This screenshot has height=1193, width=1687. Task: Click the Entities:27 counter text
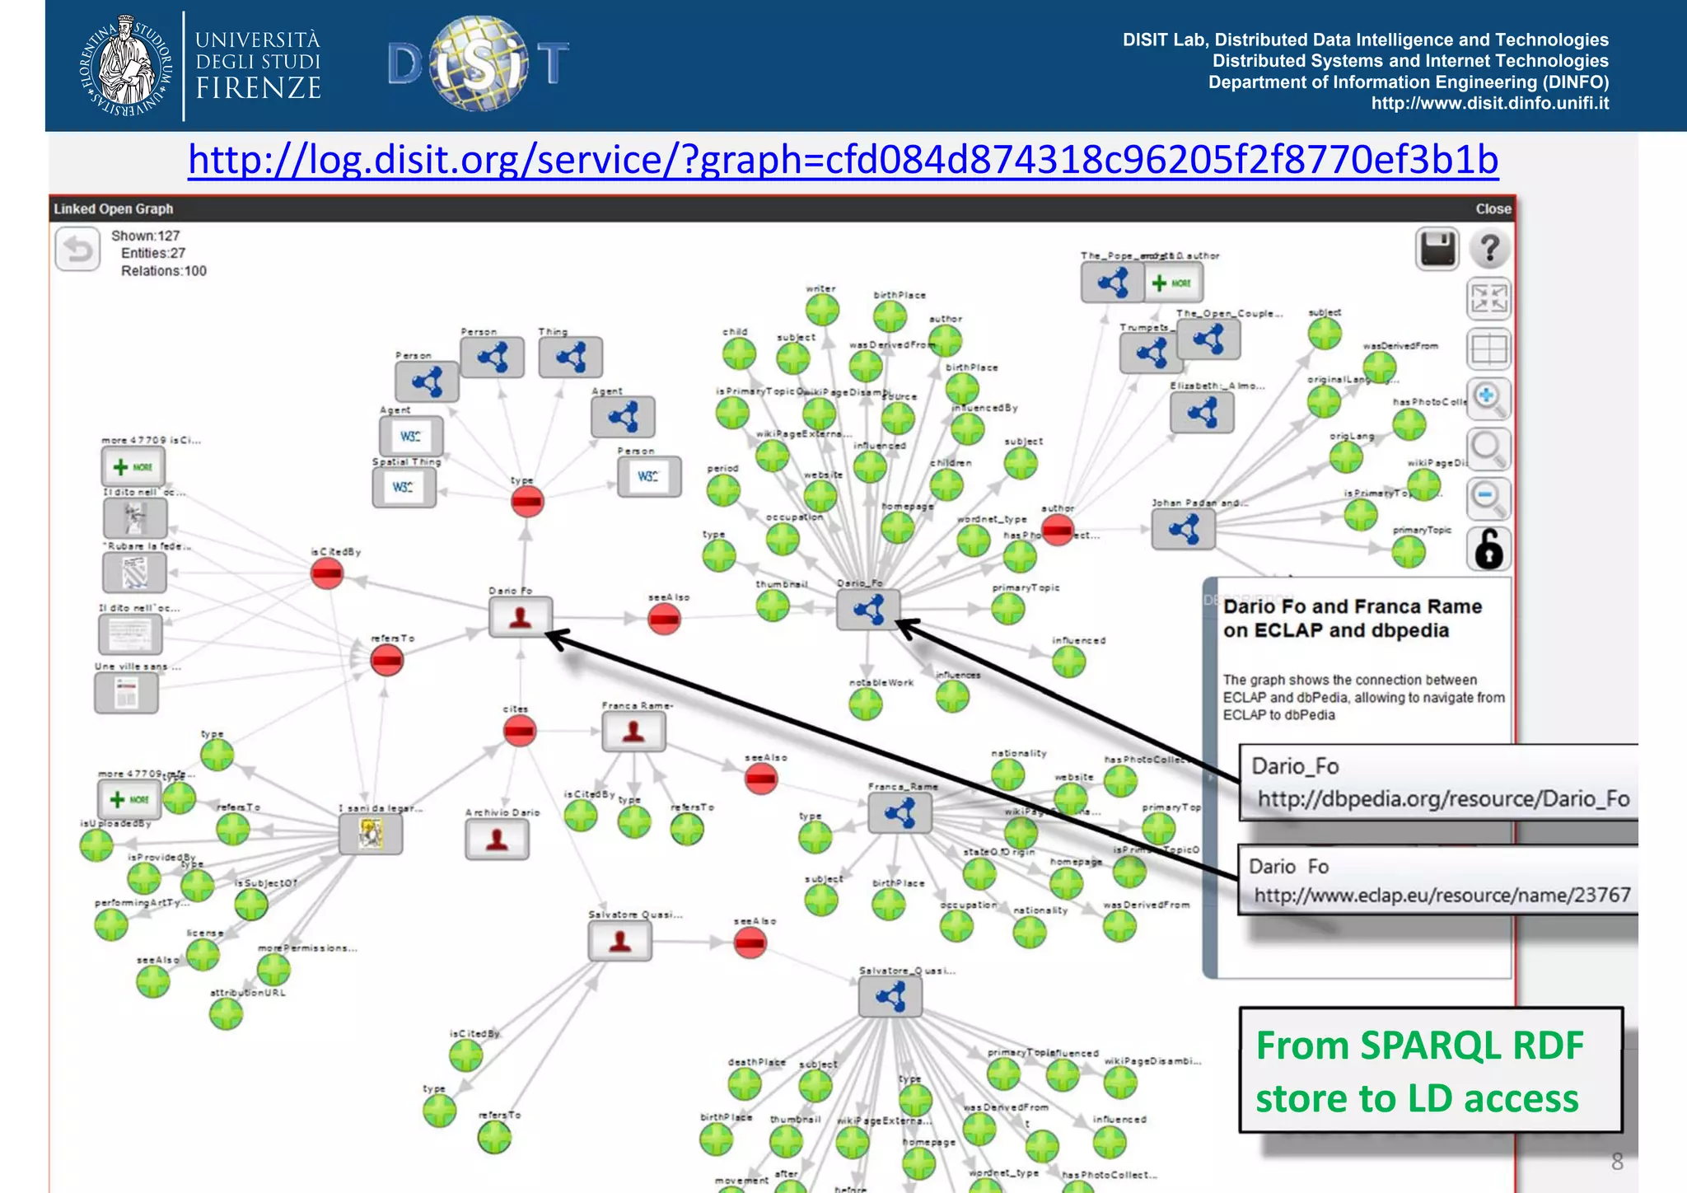click(x=153, y=253)
